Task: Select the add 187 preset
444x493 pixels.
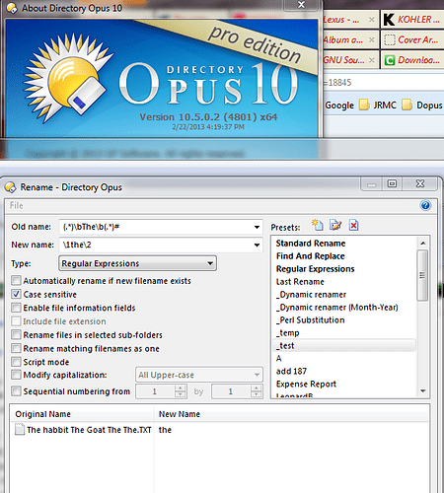Action: pos(291,372)
